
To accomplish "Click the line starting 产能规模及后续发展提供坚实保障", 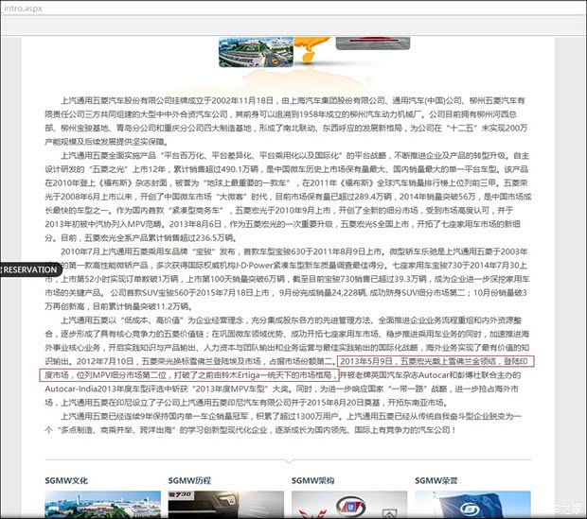I will (107, 142).
